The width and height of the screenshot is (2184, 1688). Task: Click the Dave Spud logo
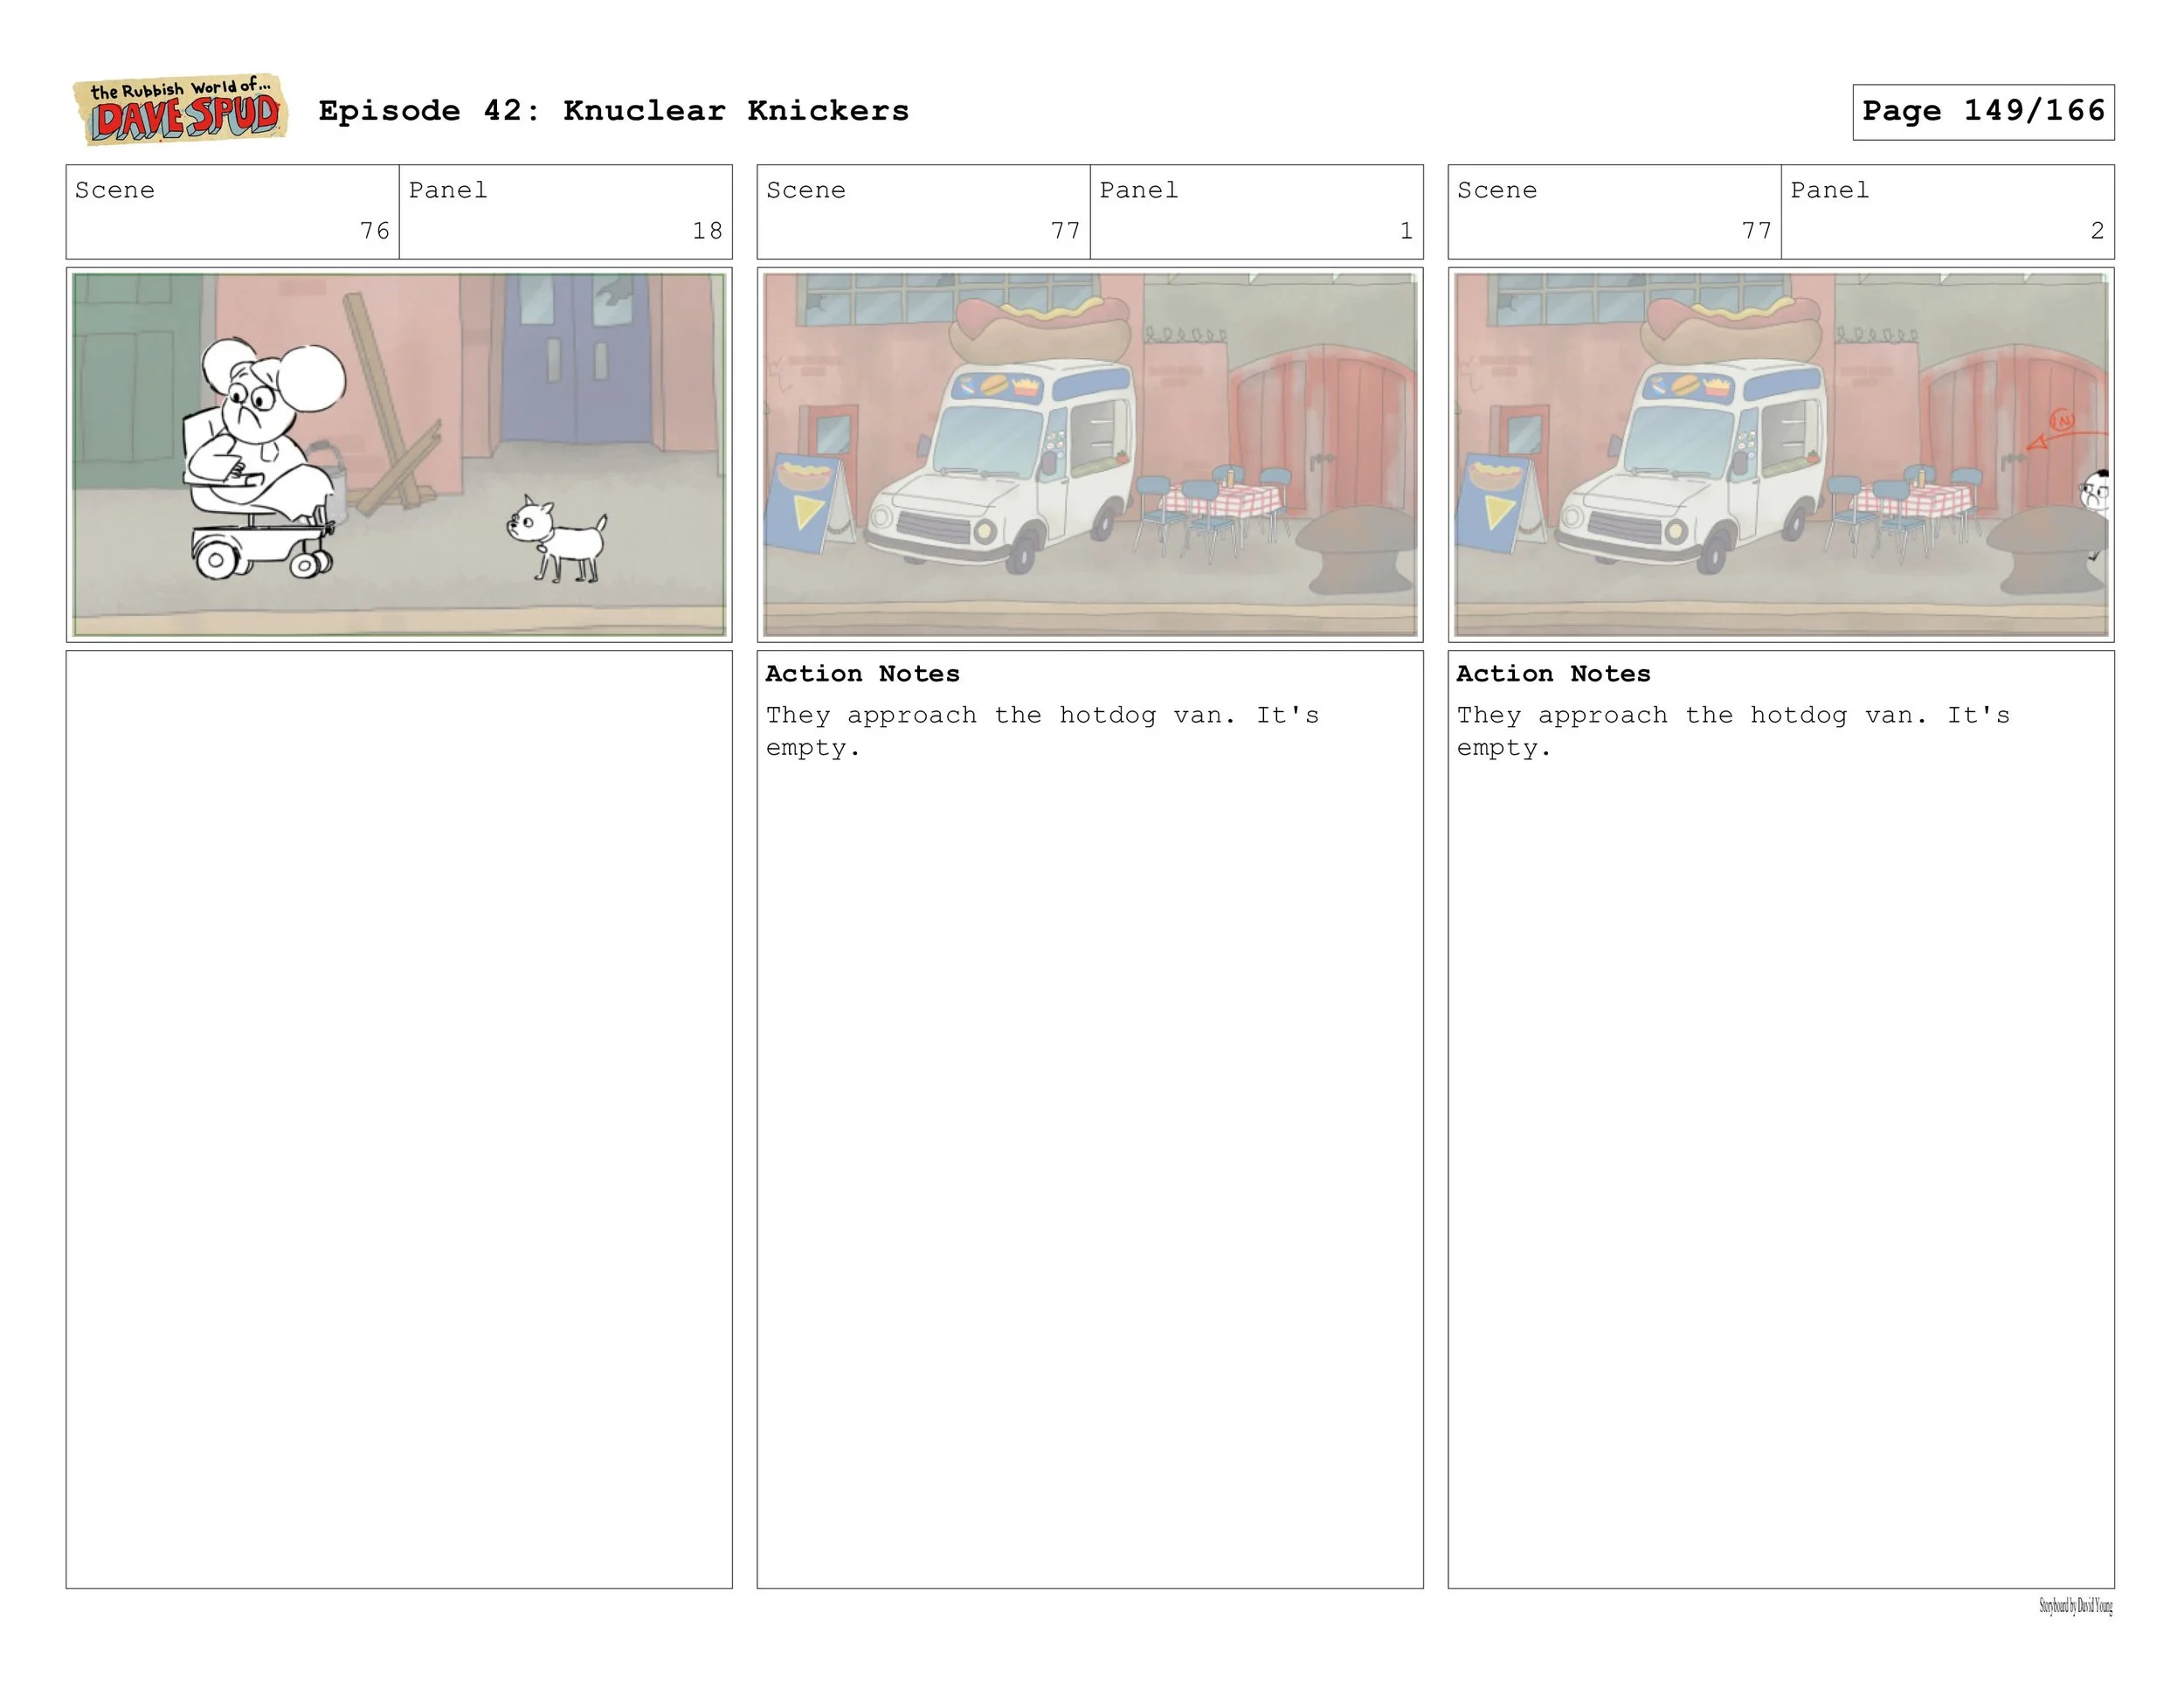(x=180, y=110)
